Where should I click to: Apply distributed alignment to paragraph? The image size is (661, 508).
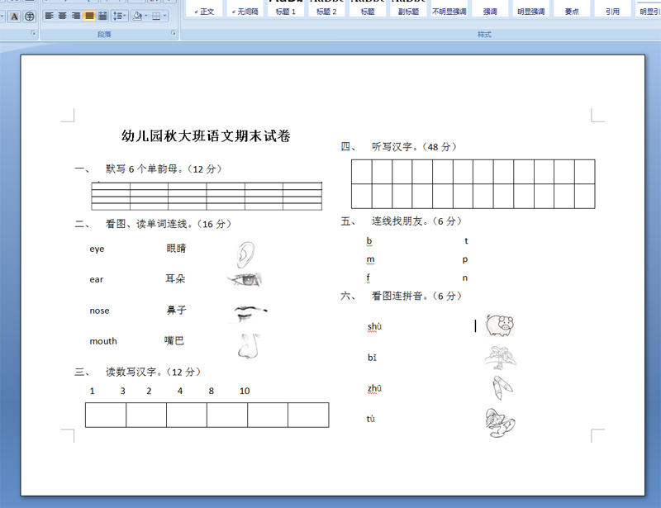click(x=102, y=16)
